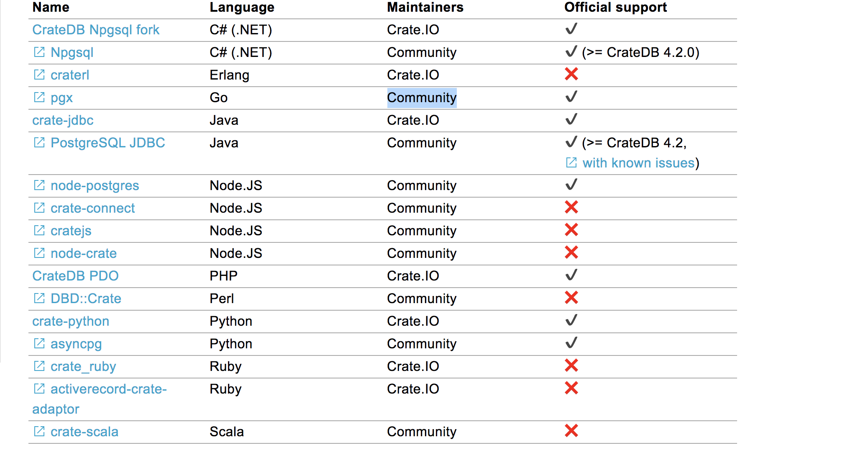This screenshot has height=453, width=845.
Task: Open the CrateDB Npgsql fork link
Action: point(96,30)
